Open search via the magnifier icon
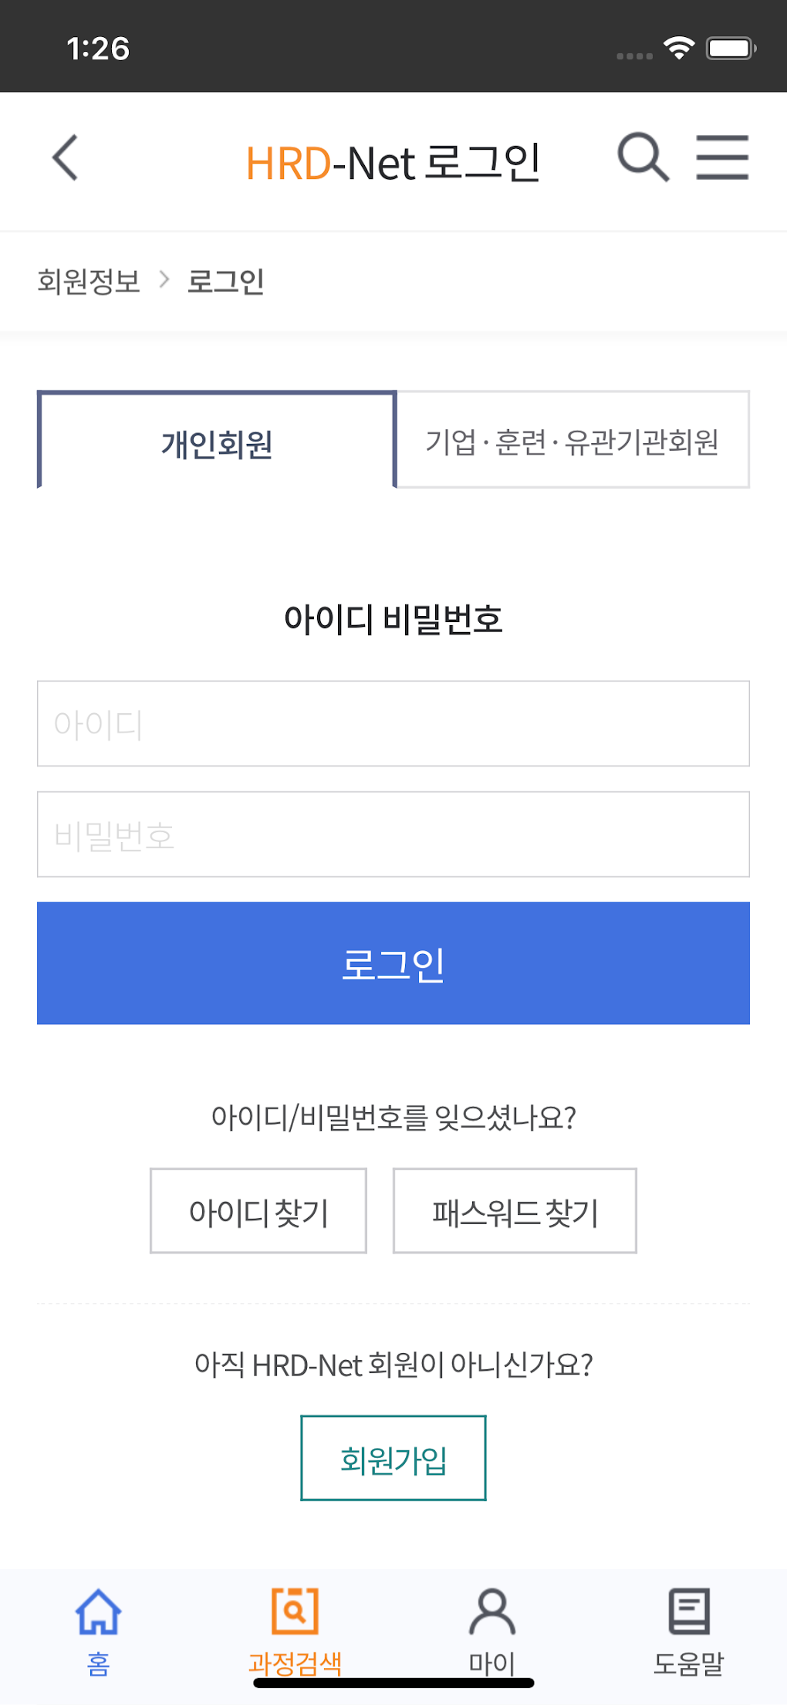Image resolution: width=787 pixels, height=1705 pixels. coord(643,157)
